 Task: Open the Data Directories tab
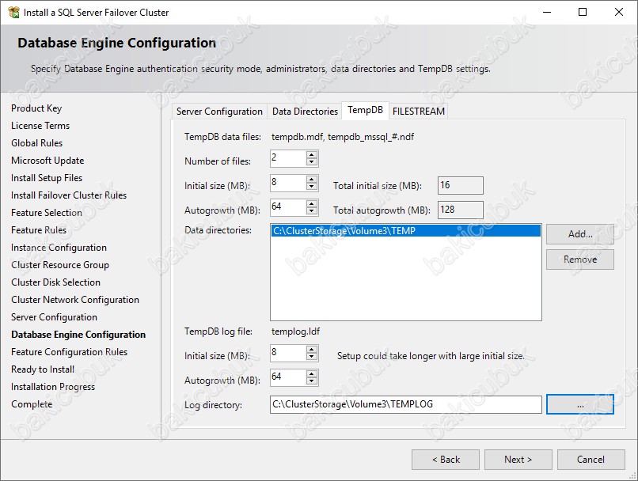pyautogui.click(x=305, y=112)
